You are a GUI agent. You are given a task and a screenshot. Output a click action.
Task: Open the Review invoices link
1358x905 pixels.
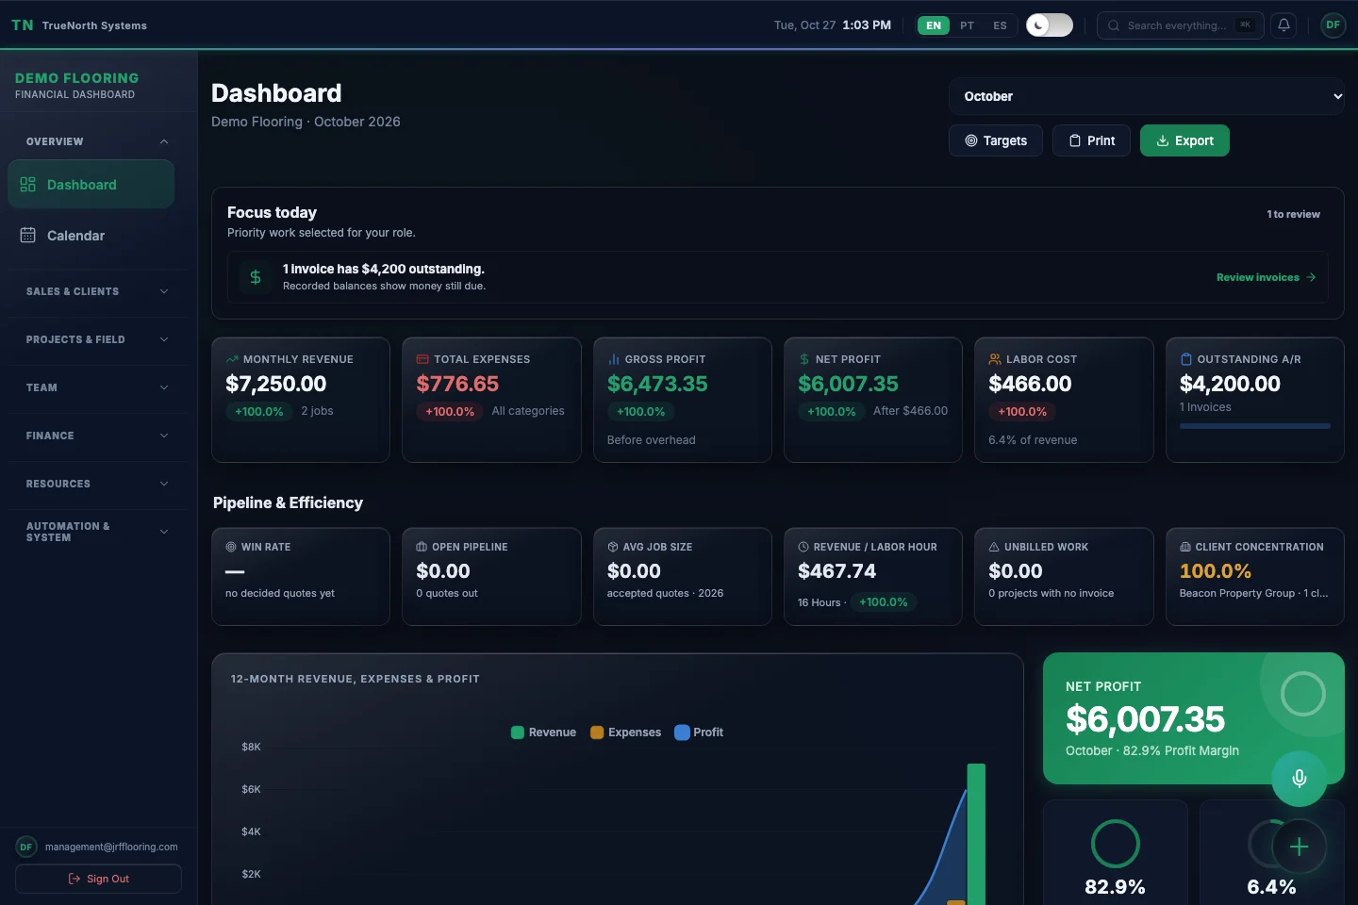1266,277
